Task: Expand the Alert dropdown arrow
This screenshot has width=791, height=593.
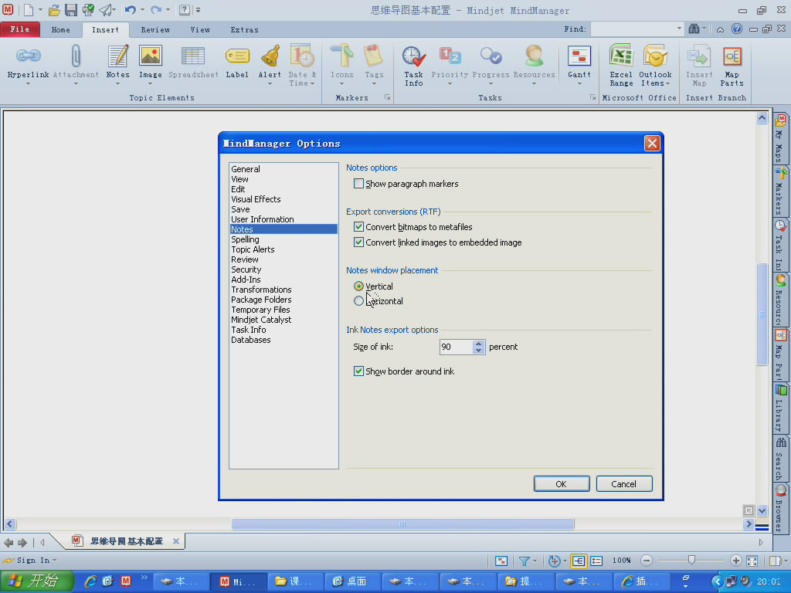Action: coord(270,83)
